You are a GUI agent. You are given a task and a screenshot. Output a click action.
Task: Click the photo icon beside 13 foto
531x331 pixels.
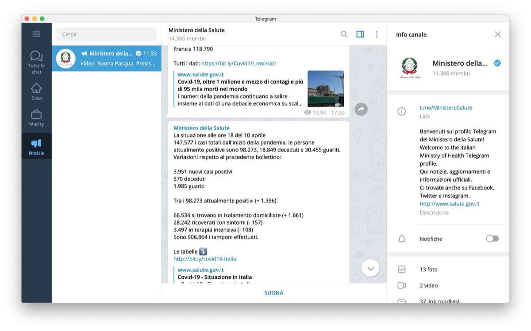click(401, 269)
